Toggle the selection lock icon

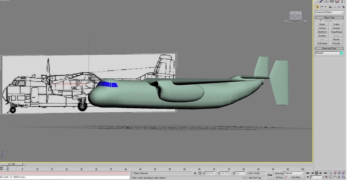coord(195,173)
